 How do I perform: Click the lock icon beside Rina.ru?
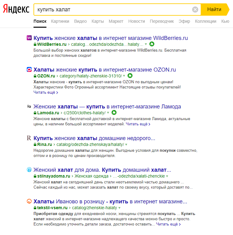tap(35, 144)
